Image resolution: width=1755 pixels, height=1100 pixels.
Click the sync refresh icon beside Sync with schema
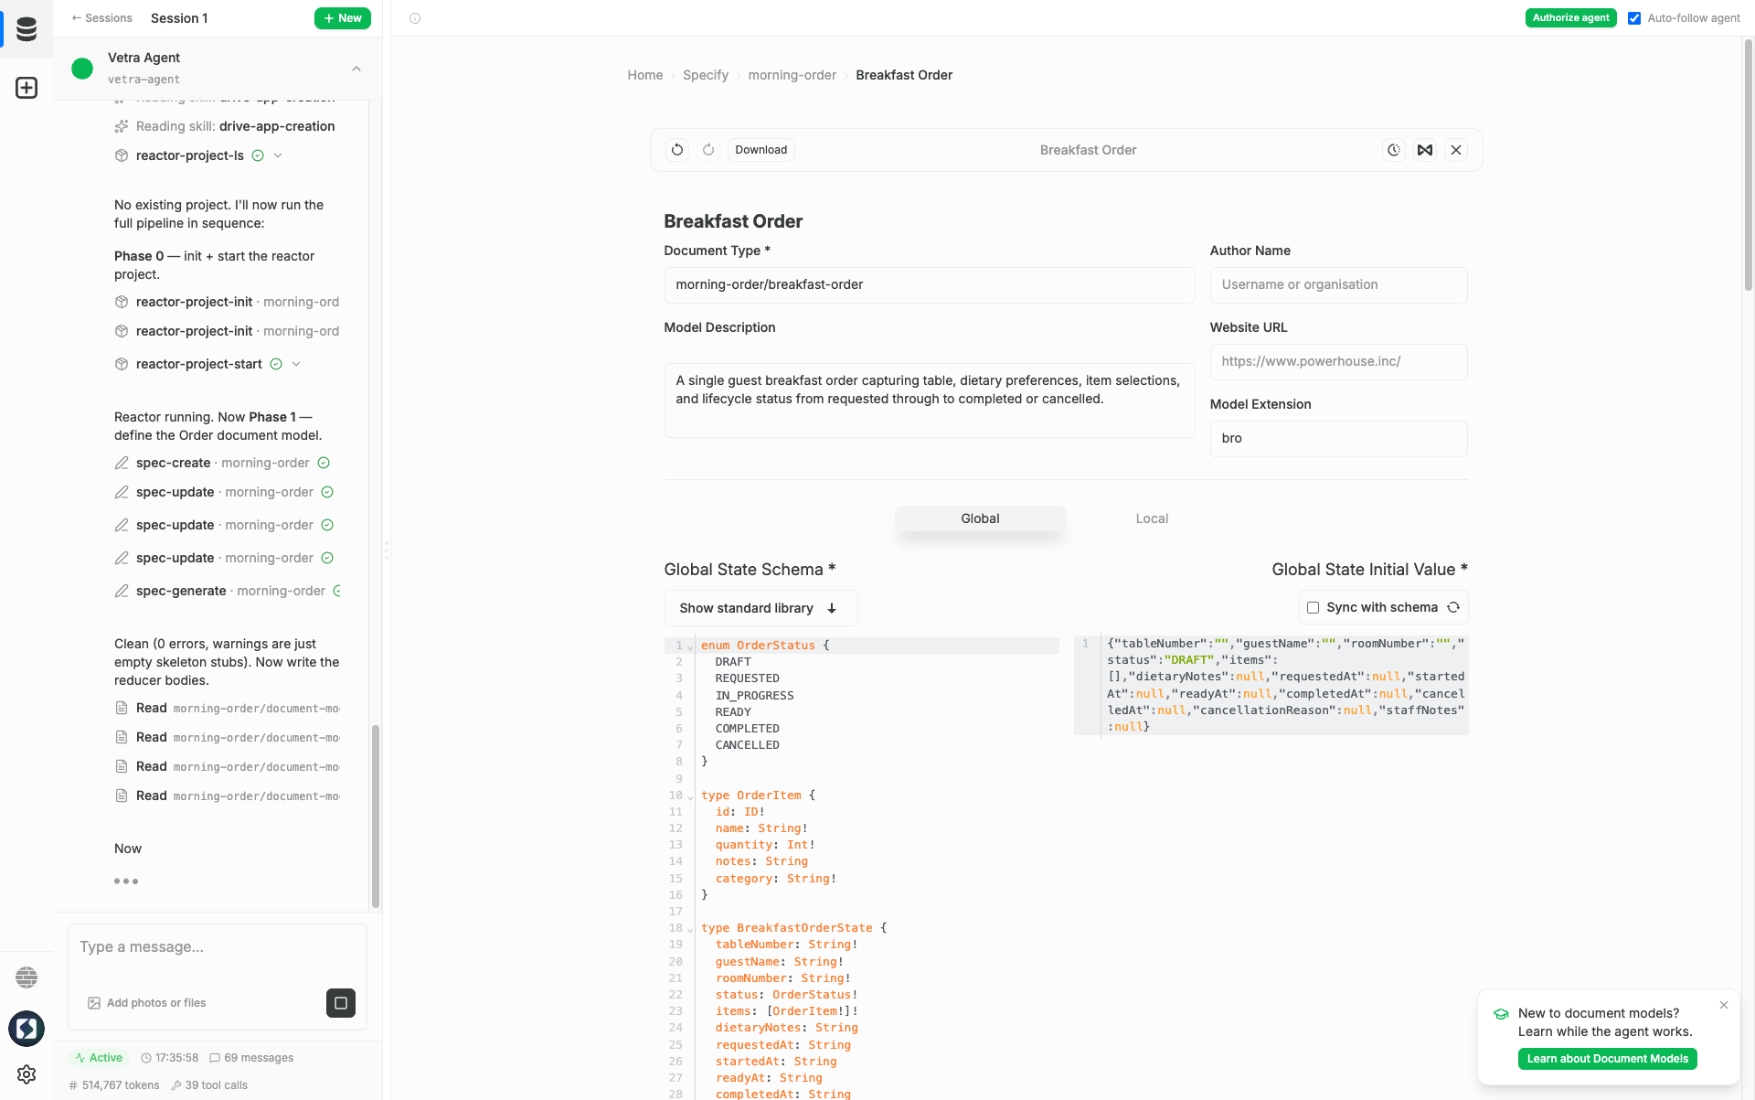tap(1453, 607)
